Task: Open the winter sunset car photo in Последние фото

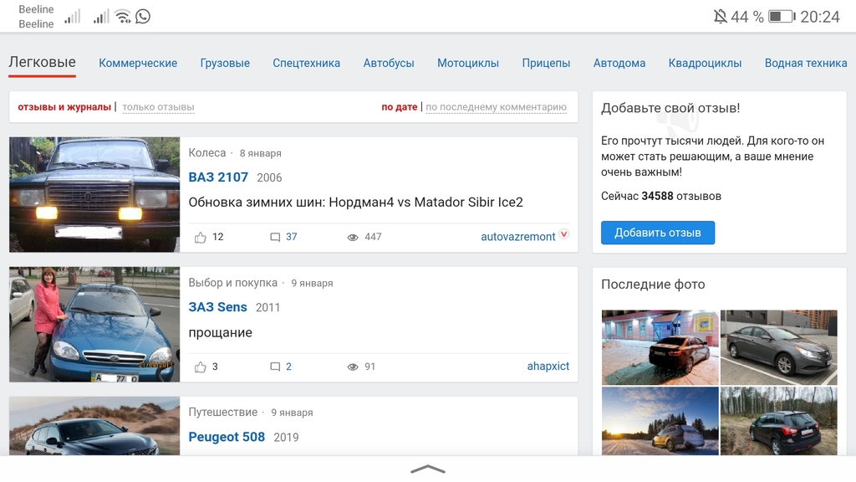Action: pyautogui.click(x=660, y=421)
